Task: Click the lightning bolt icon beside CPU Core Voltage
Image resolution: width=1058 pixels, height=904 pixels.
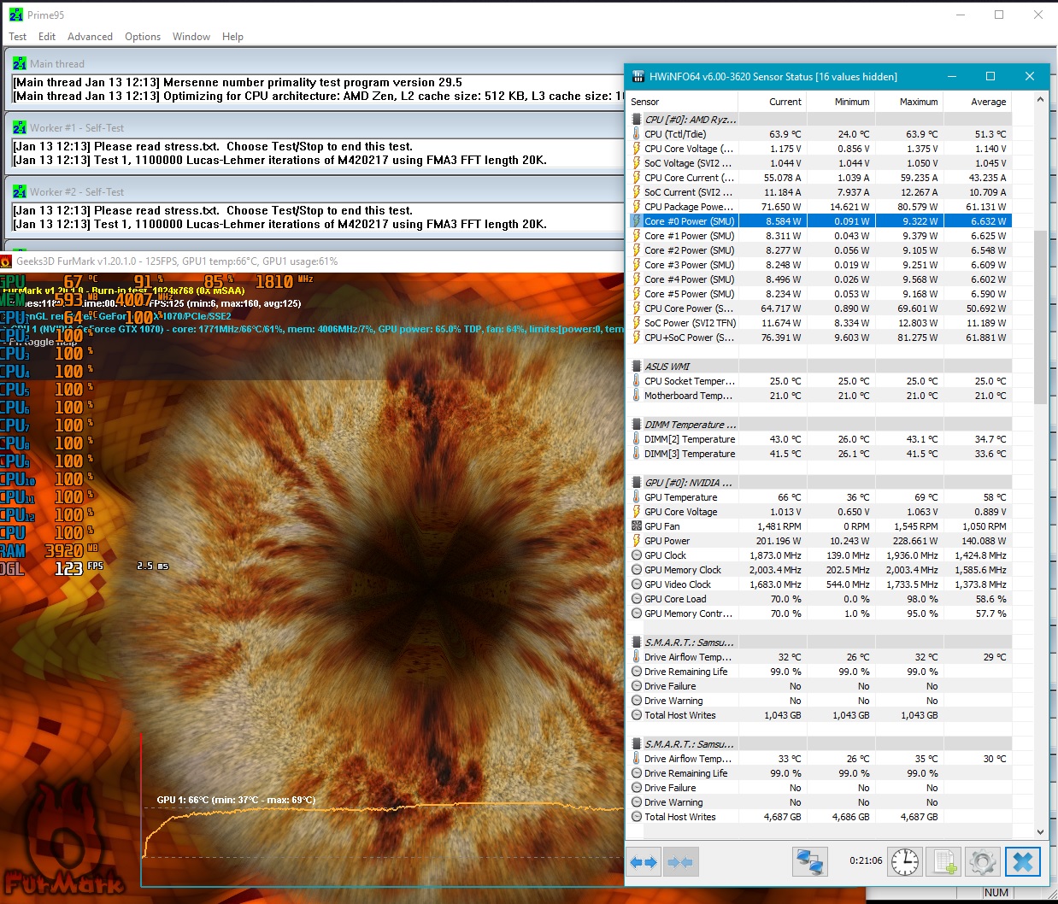Action: click(x=637, y=149)
